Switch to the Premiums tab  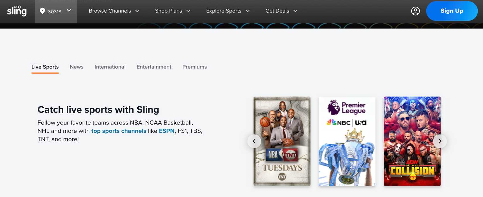point(195,67)
